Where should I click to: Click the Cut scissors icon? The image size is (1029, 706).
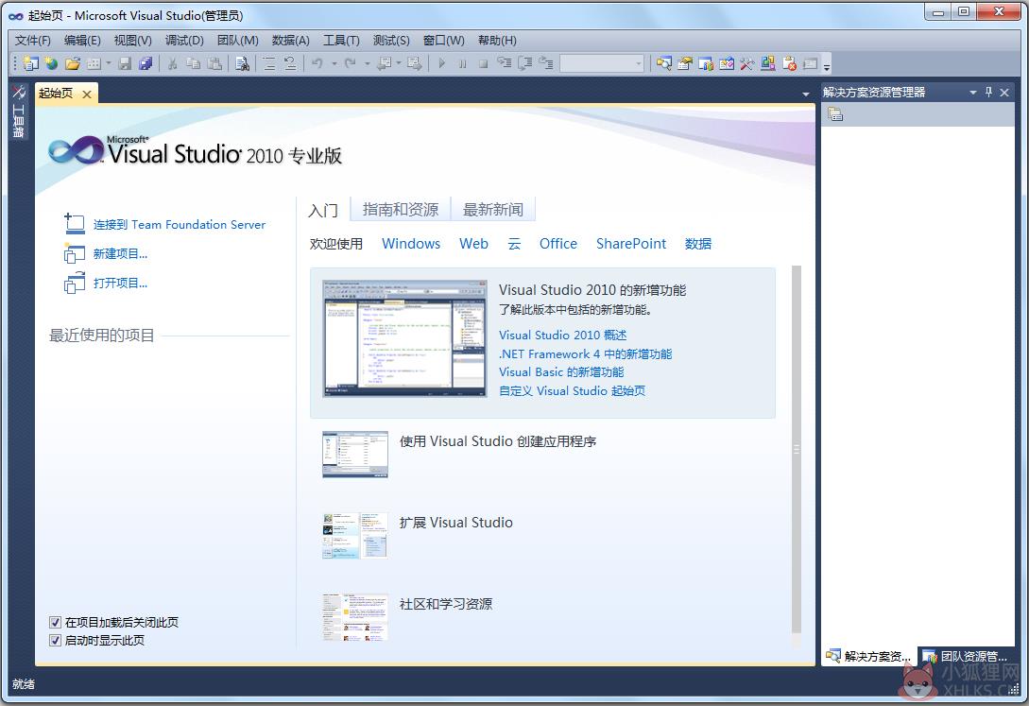(x=173, y=63)
